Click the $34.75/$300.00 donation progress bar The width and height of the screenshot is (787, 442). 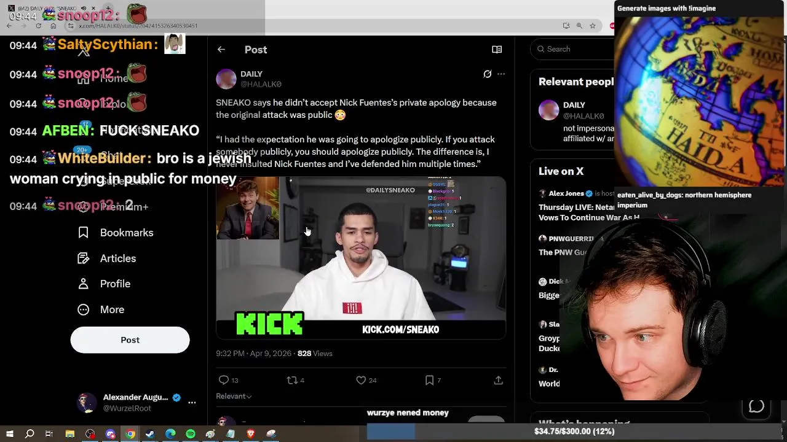coord(574,432)
